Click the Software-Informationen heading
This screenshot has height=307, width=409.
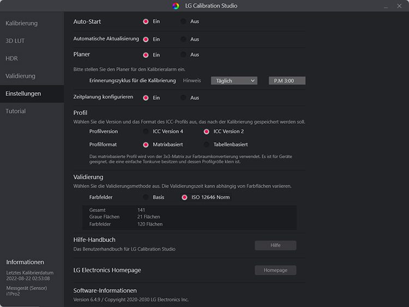(x=105, y=291)
